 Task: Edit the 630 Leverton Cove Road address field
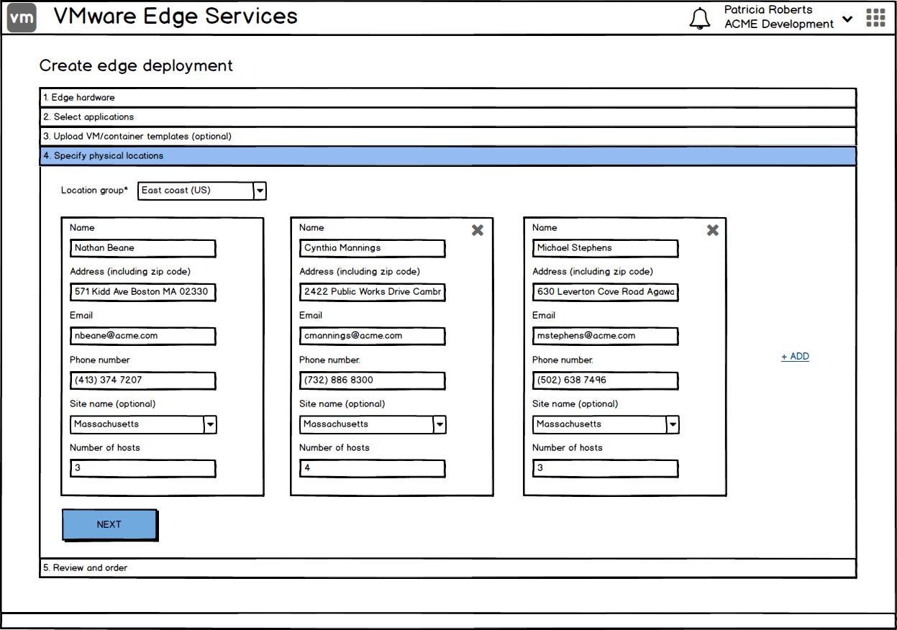tap(606, 292)
